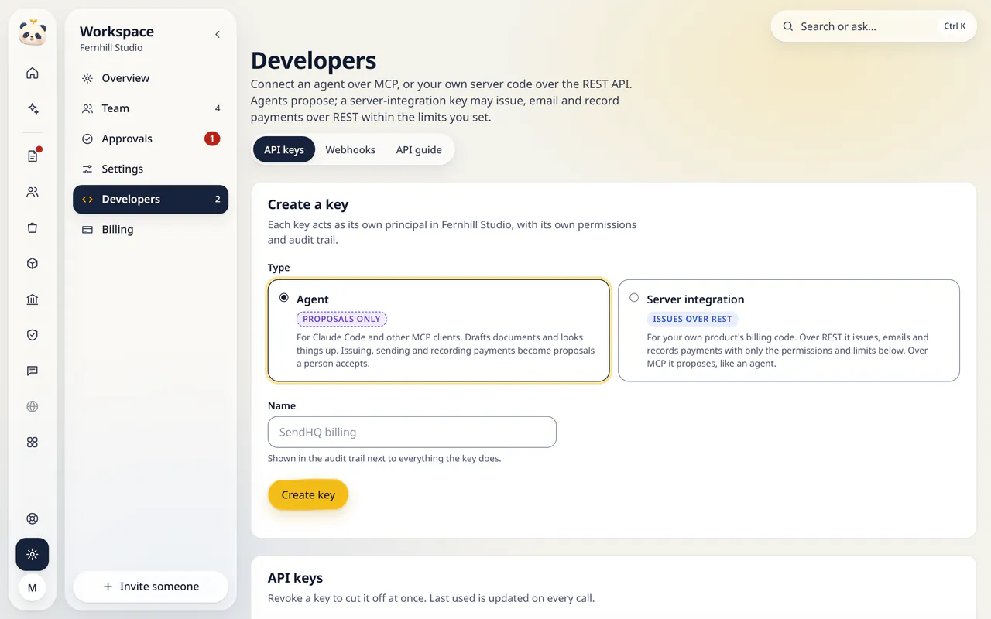Open the lifebuoy help icon
The height and width of the screenshot is (619, 991).
[33, 518]
